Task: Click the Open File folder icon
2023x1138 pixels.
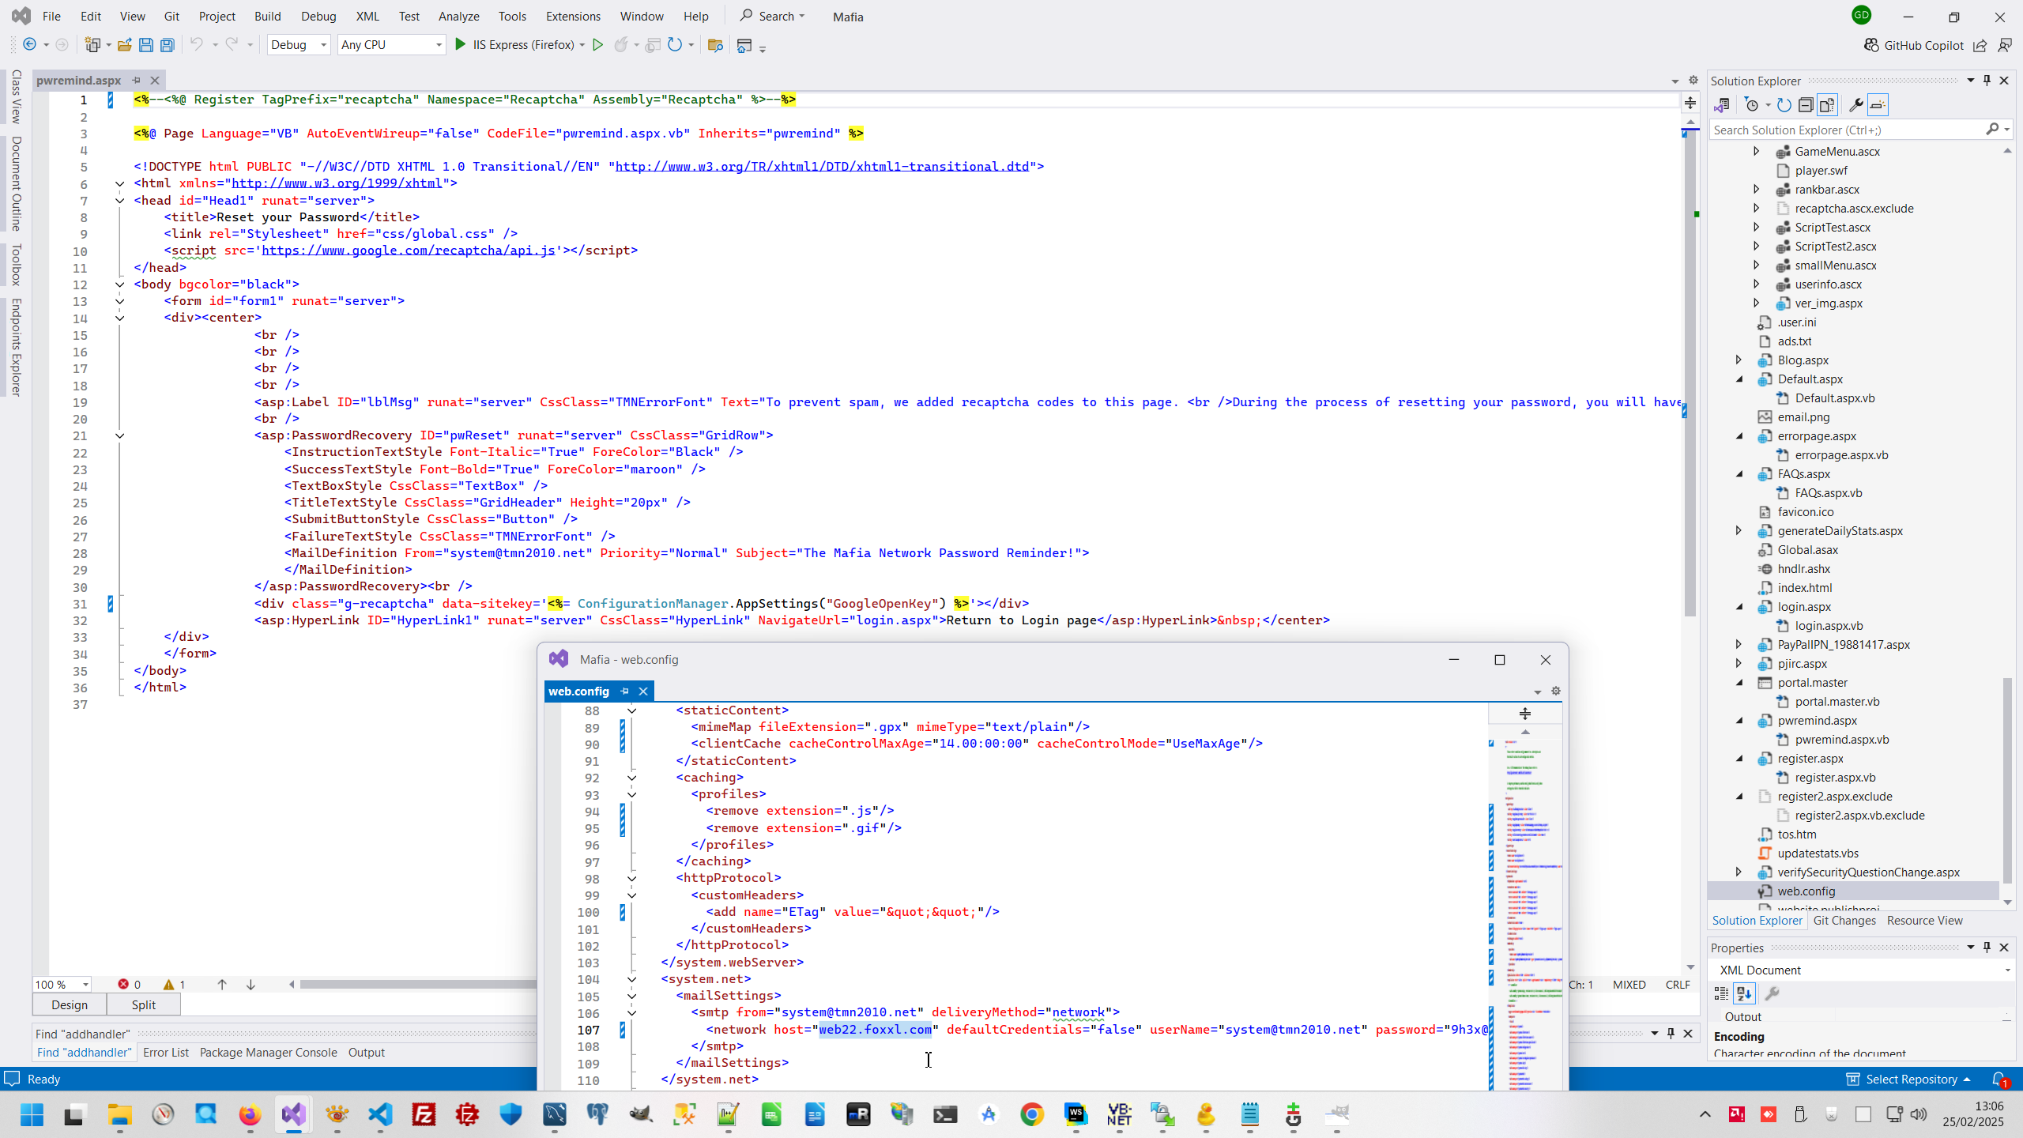Action: [124, 45]
